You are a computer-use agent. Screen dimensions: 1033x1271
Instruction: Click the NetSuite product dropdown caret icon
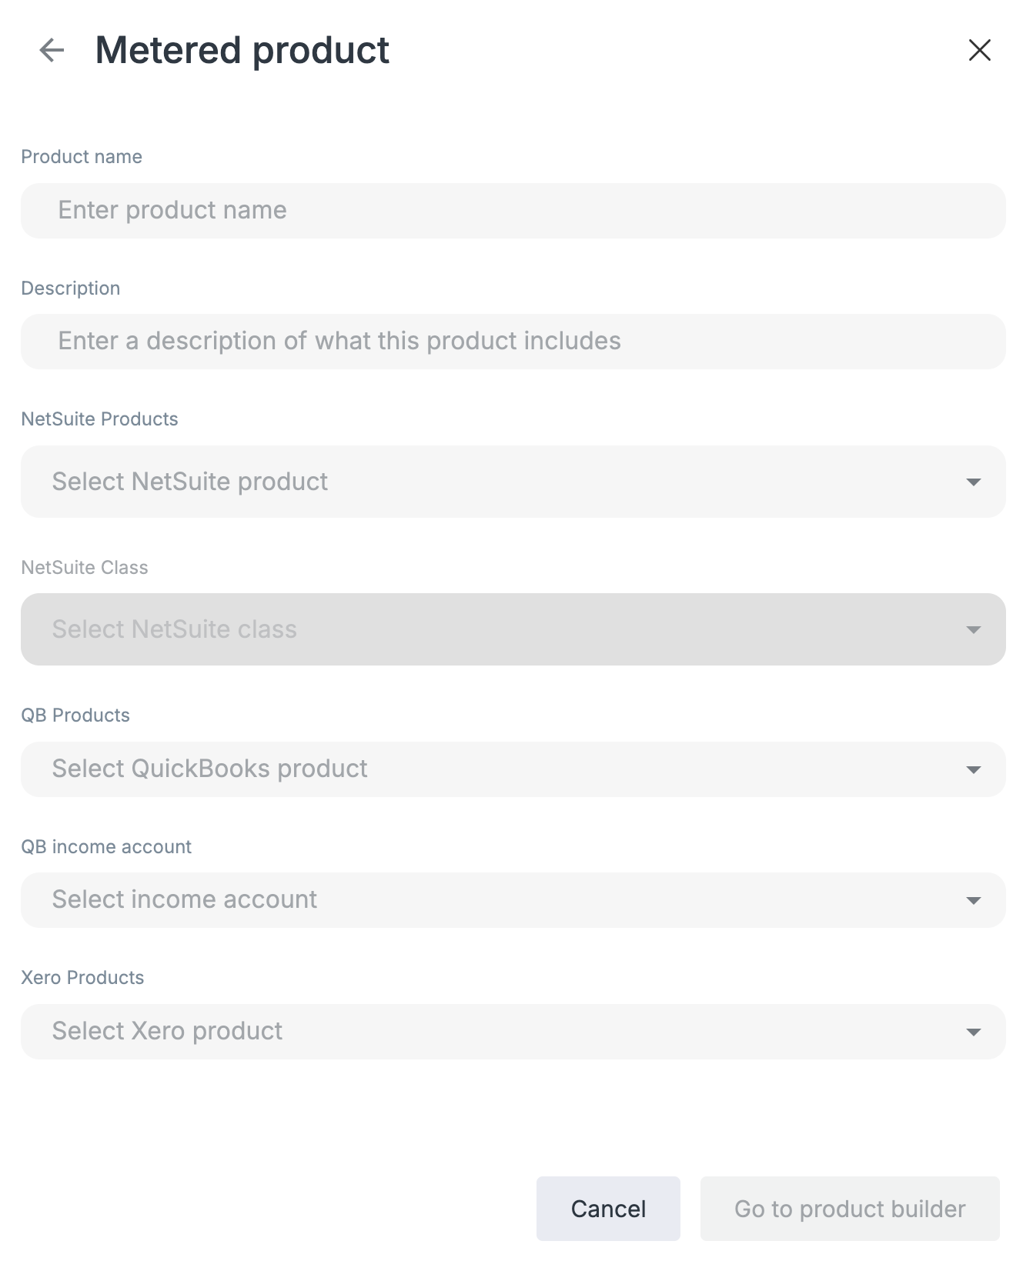tap(973, 482)
